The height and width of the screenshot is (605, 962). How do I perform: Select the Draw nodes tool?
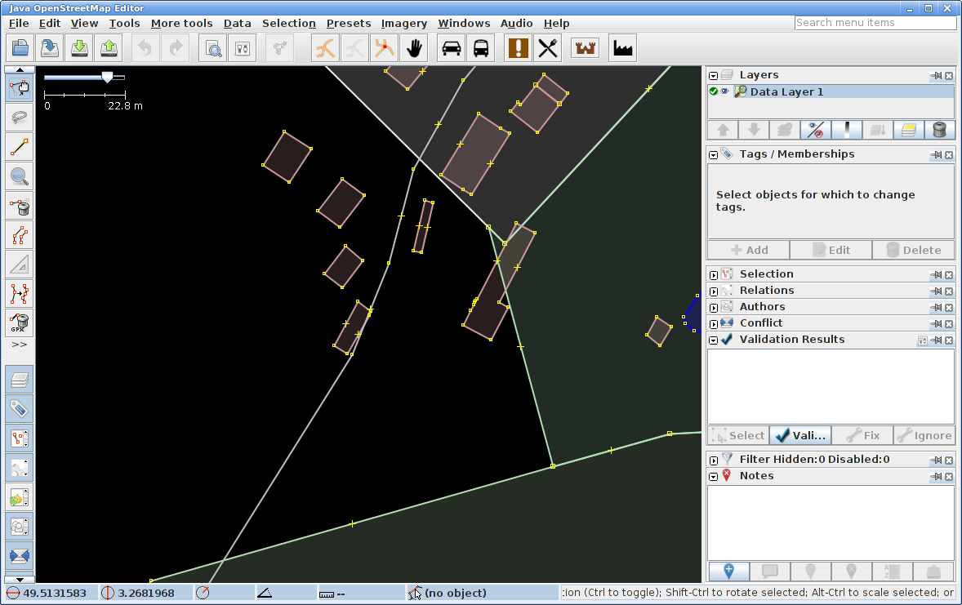pyautogui.click(x=20, y=147)
